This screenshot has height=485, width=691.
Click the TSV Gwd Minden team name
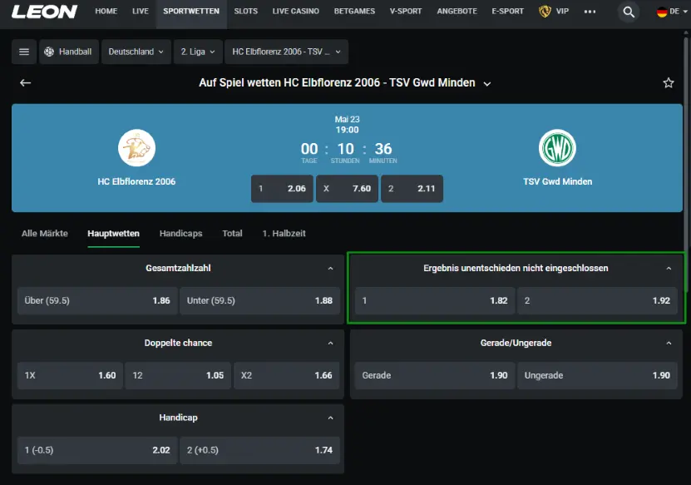point(557,181)
